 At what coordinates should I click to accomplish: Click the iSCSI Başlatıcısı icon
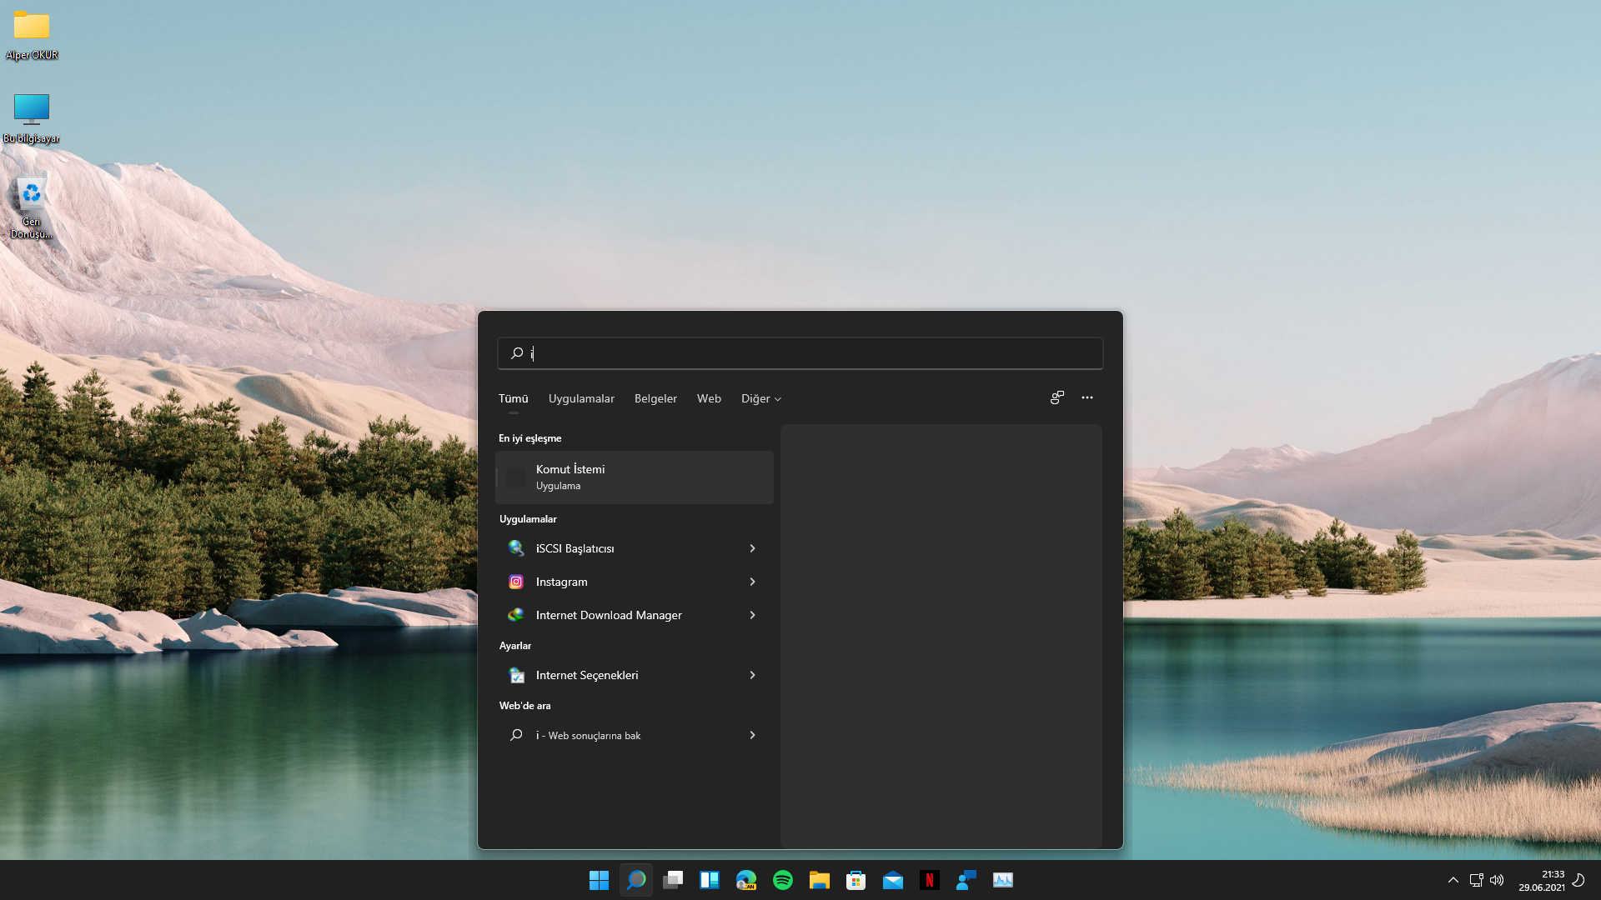[516, 548]
